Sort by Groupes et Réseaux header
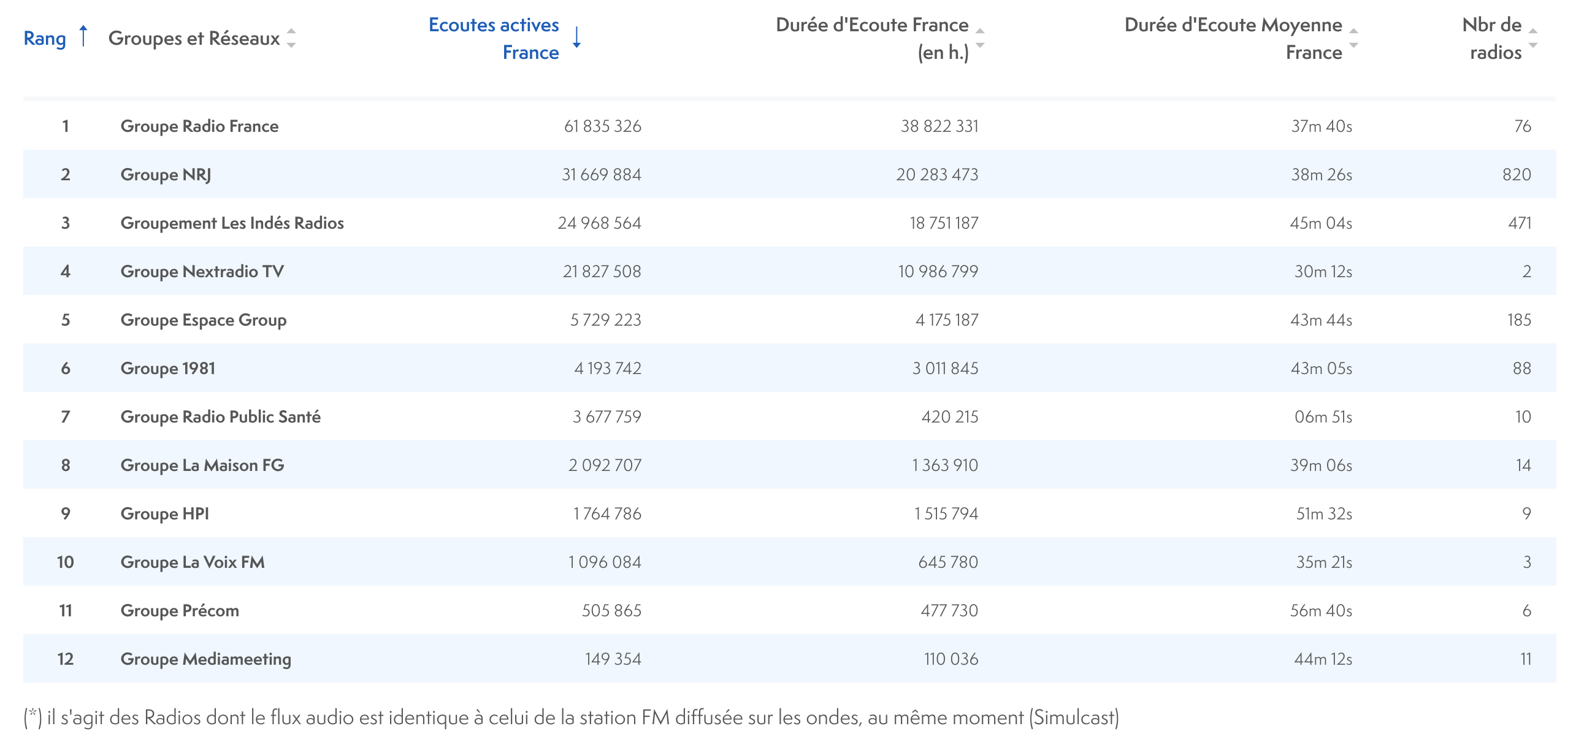Screen dimensions: 1576x742 click(x=194, y=38)
